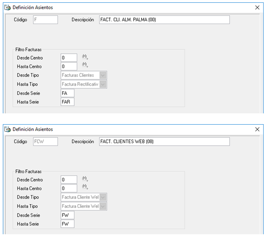The height and width of the screenshot is (238, 266).
Task: Click the Código field containing FCW
Action: coord(46,142)
